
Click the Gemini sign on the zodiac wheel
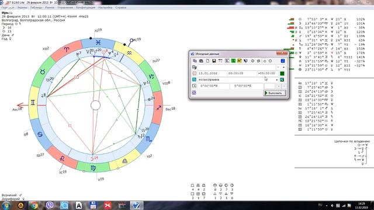coord(33,103)
